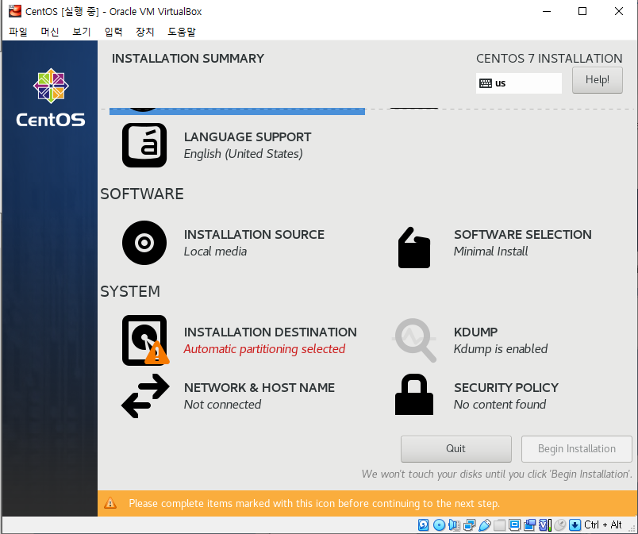Screen dimensions: 638x534
Task: Click the Begin Installation button
Action: point(577,448)
